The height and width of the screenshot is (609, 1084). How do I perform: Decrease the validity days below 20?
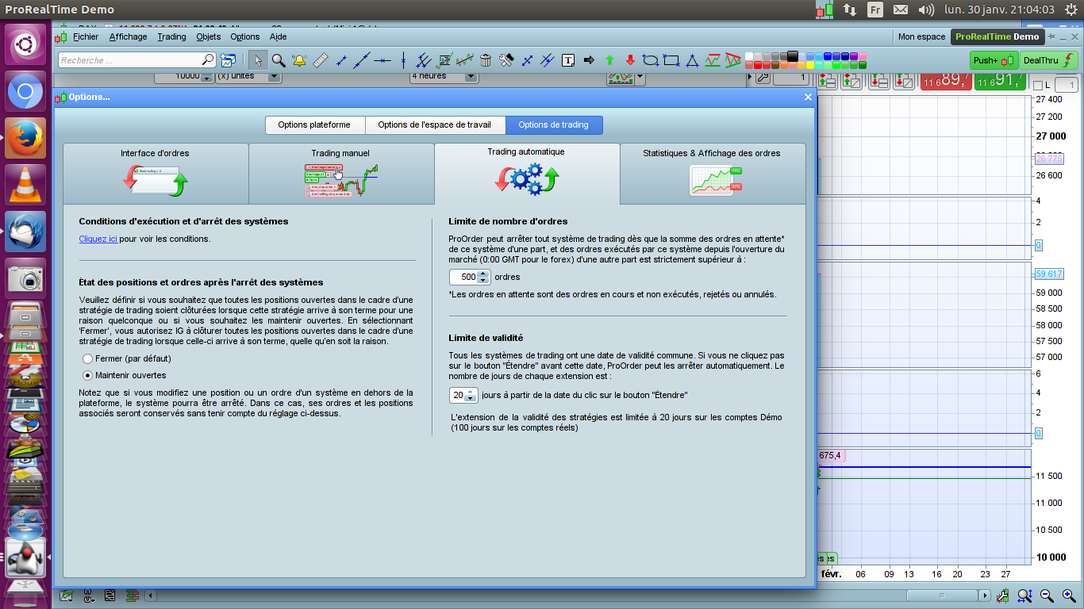[470, 398]
